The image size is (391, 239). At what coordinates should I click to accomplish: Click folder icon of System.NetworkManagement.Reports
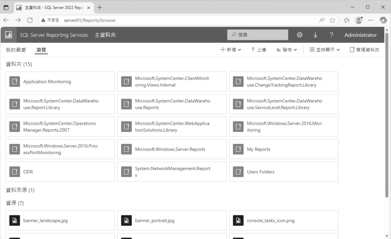pos(126,172)
